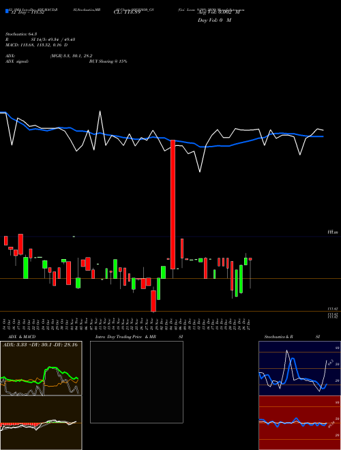Click the 'MACD: 113.68, 113.52, 0.16 D' line

(x=36, y=45)
